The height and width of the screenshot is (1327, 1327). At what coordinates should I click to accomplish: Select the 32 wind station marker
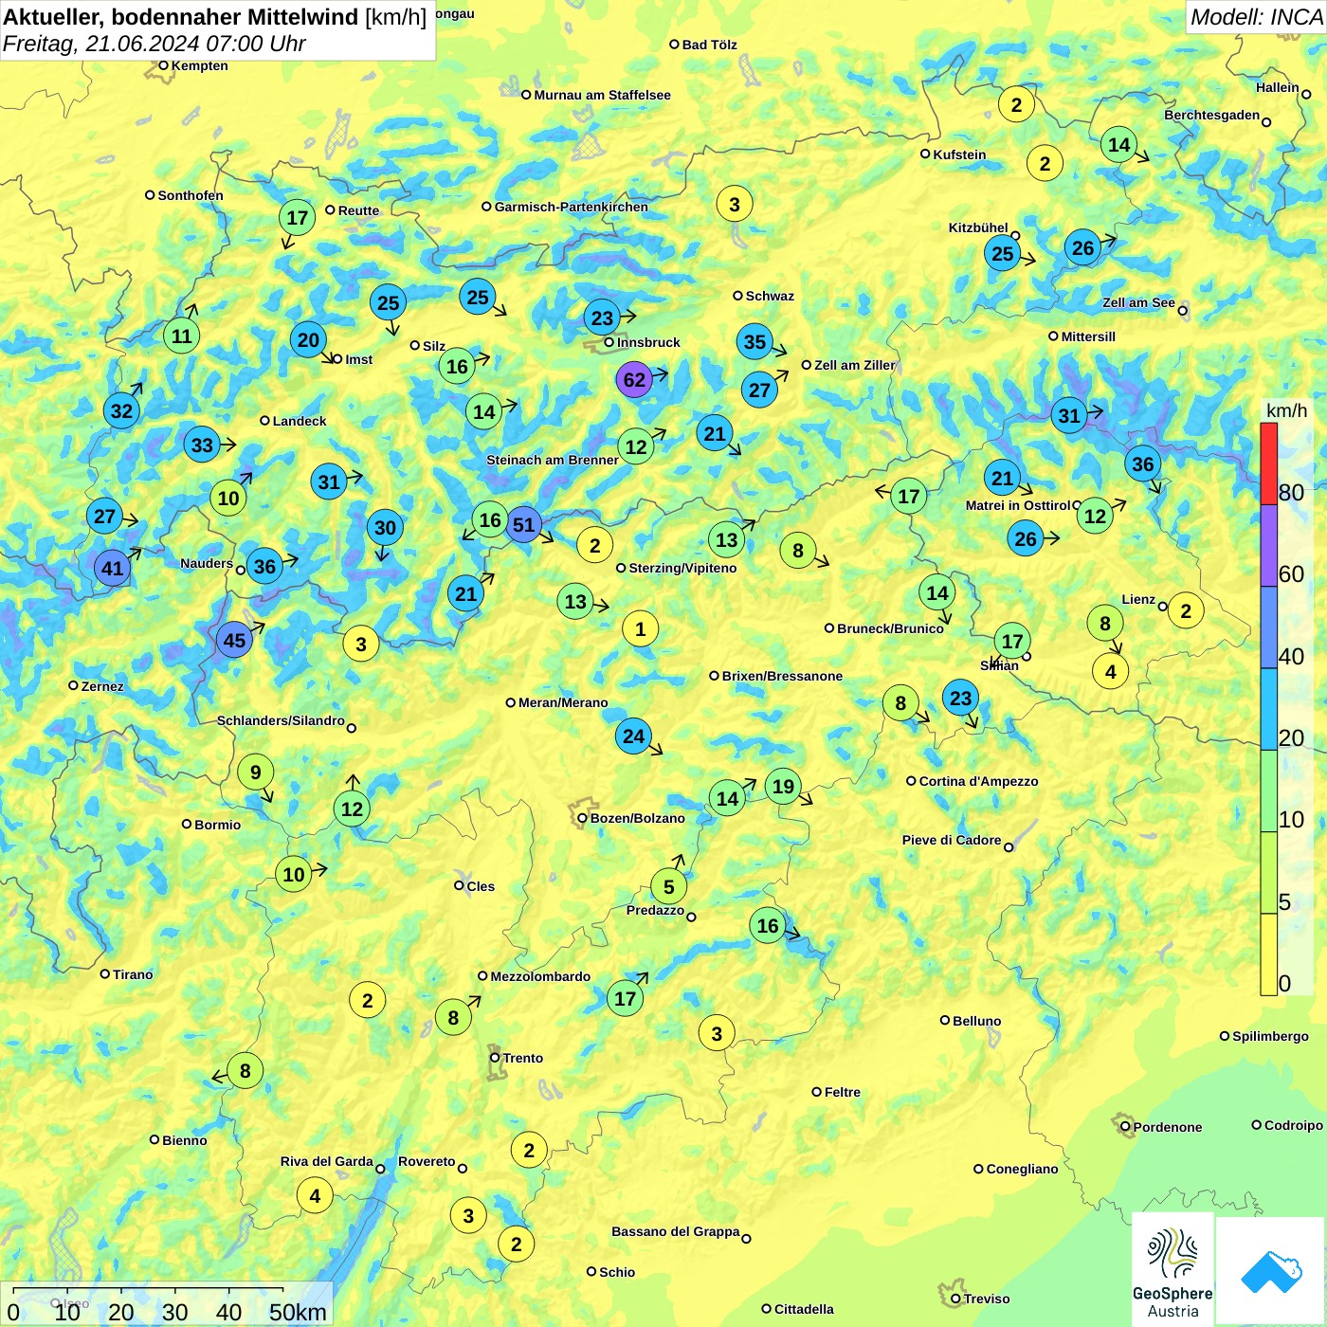point(121,410)
